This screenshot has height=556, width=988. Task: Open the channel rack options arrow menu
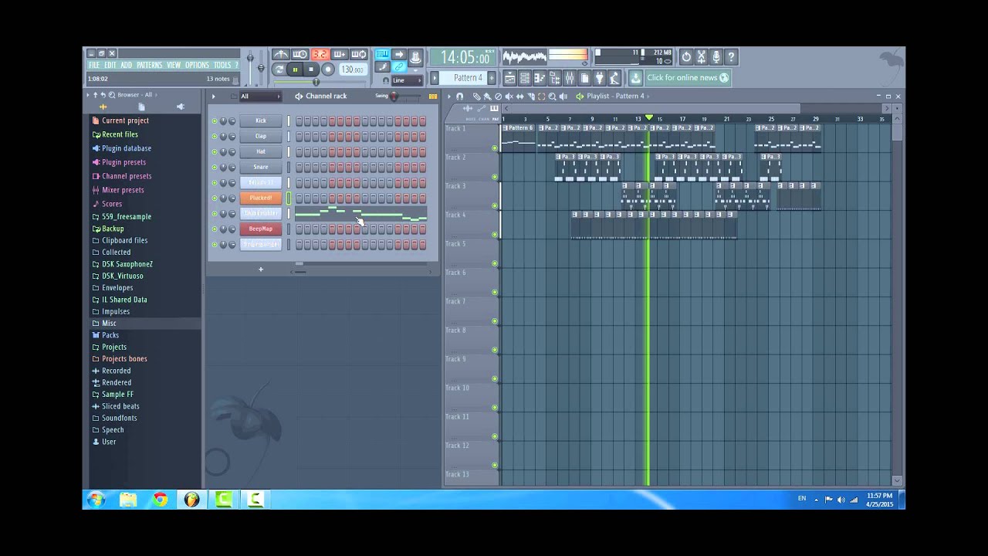214,97
